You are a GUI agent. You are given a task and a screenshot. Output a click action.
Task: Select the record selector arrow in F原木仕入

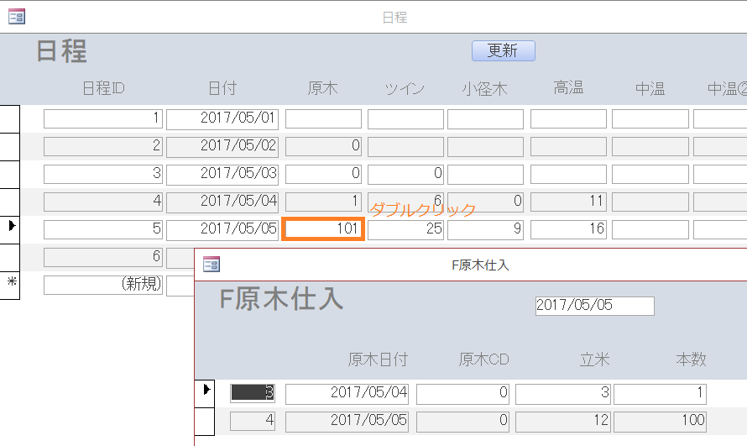[206, 390]
